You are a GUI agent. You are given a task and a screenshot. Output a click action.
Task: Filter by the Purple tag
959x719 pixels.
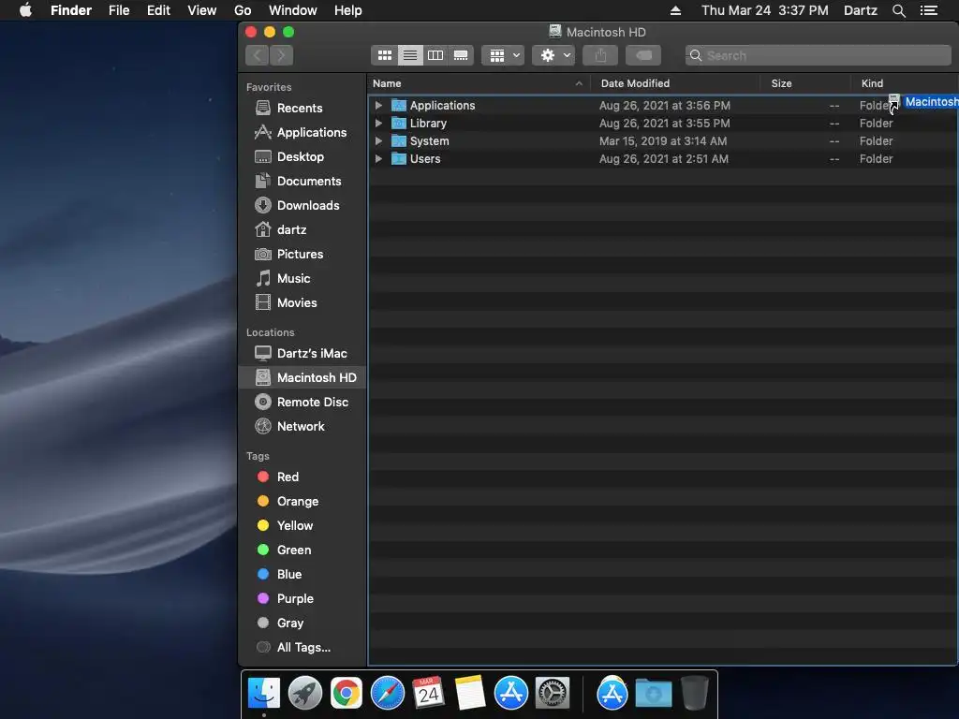pyautogui.click(x=302, y=598)
